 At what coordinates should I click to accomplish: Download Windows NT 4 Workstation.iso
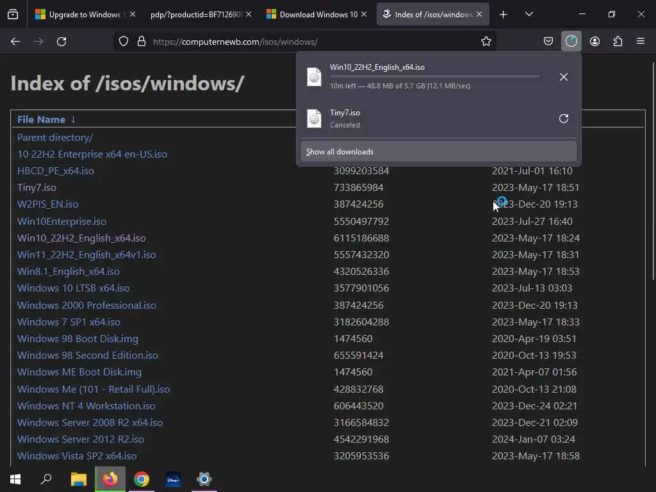(x=86, y=406)
